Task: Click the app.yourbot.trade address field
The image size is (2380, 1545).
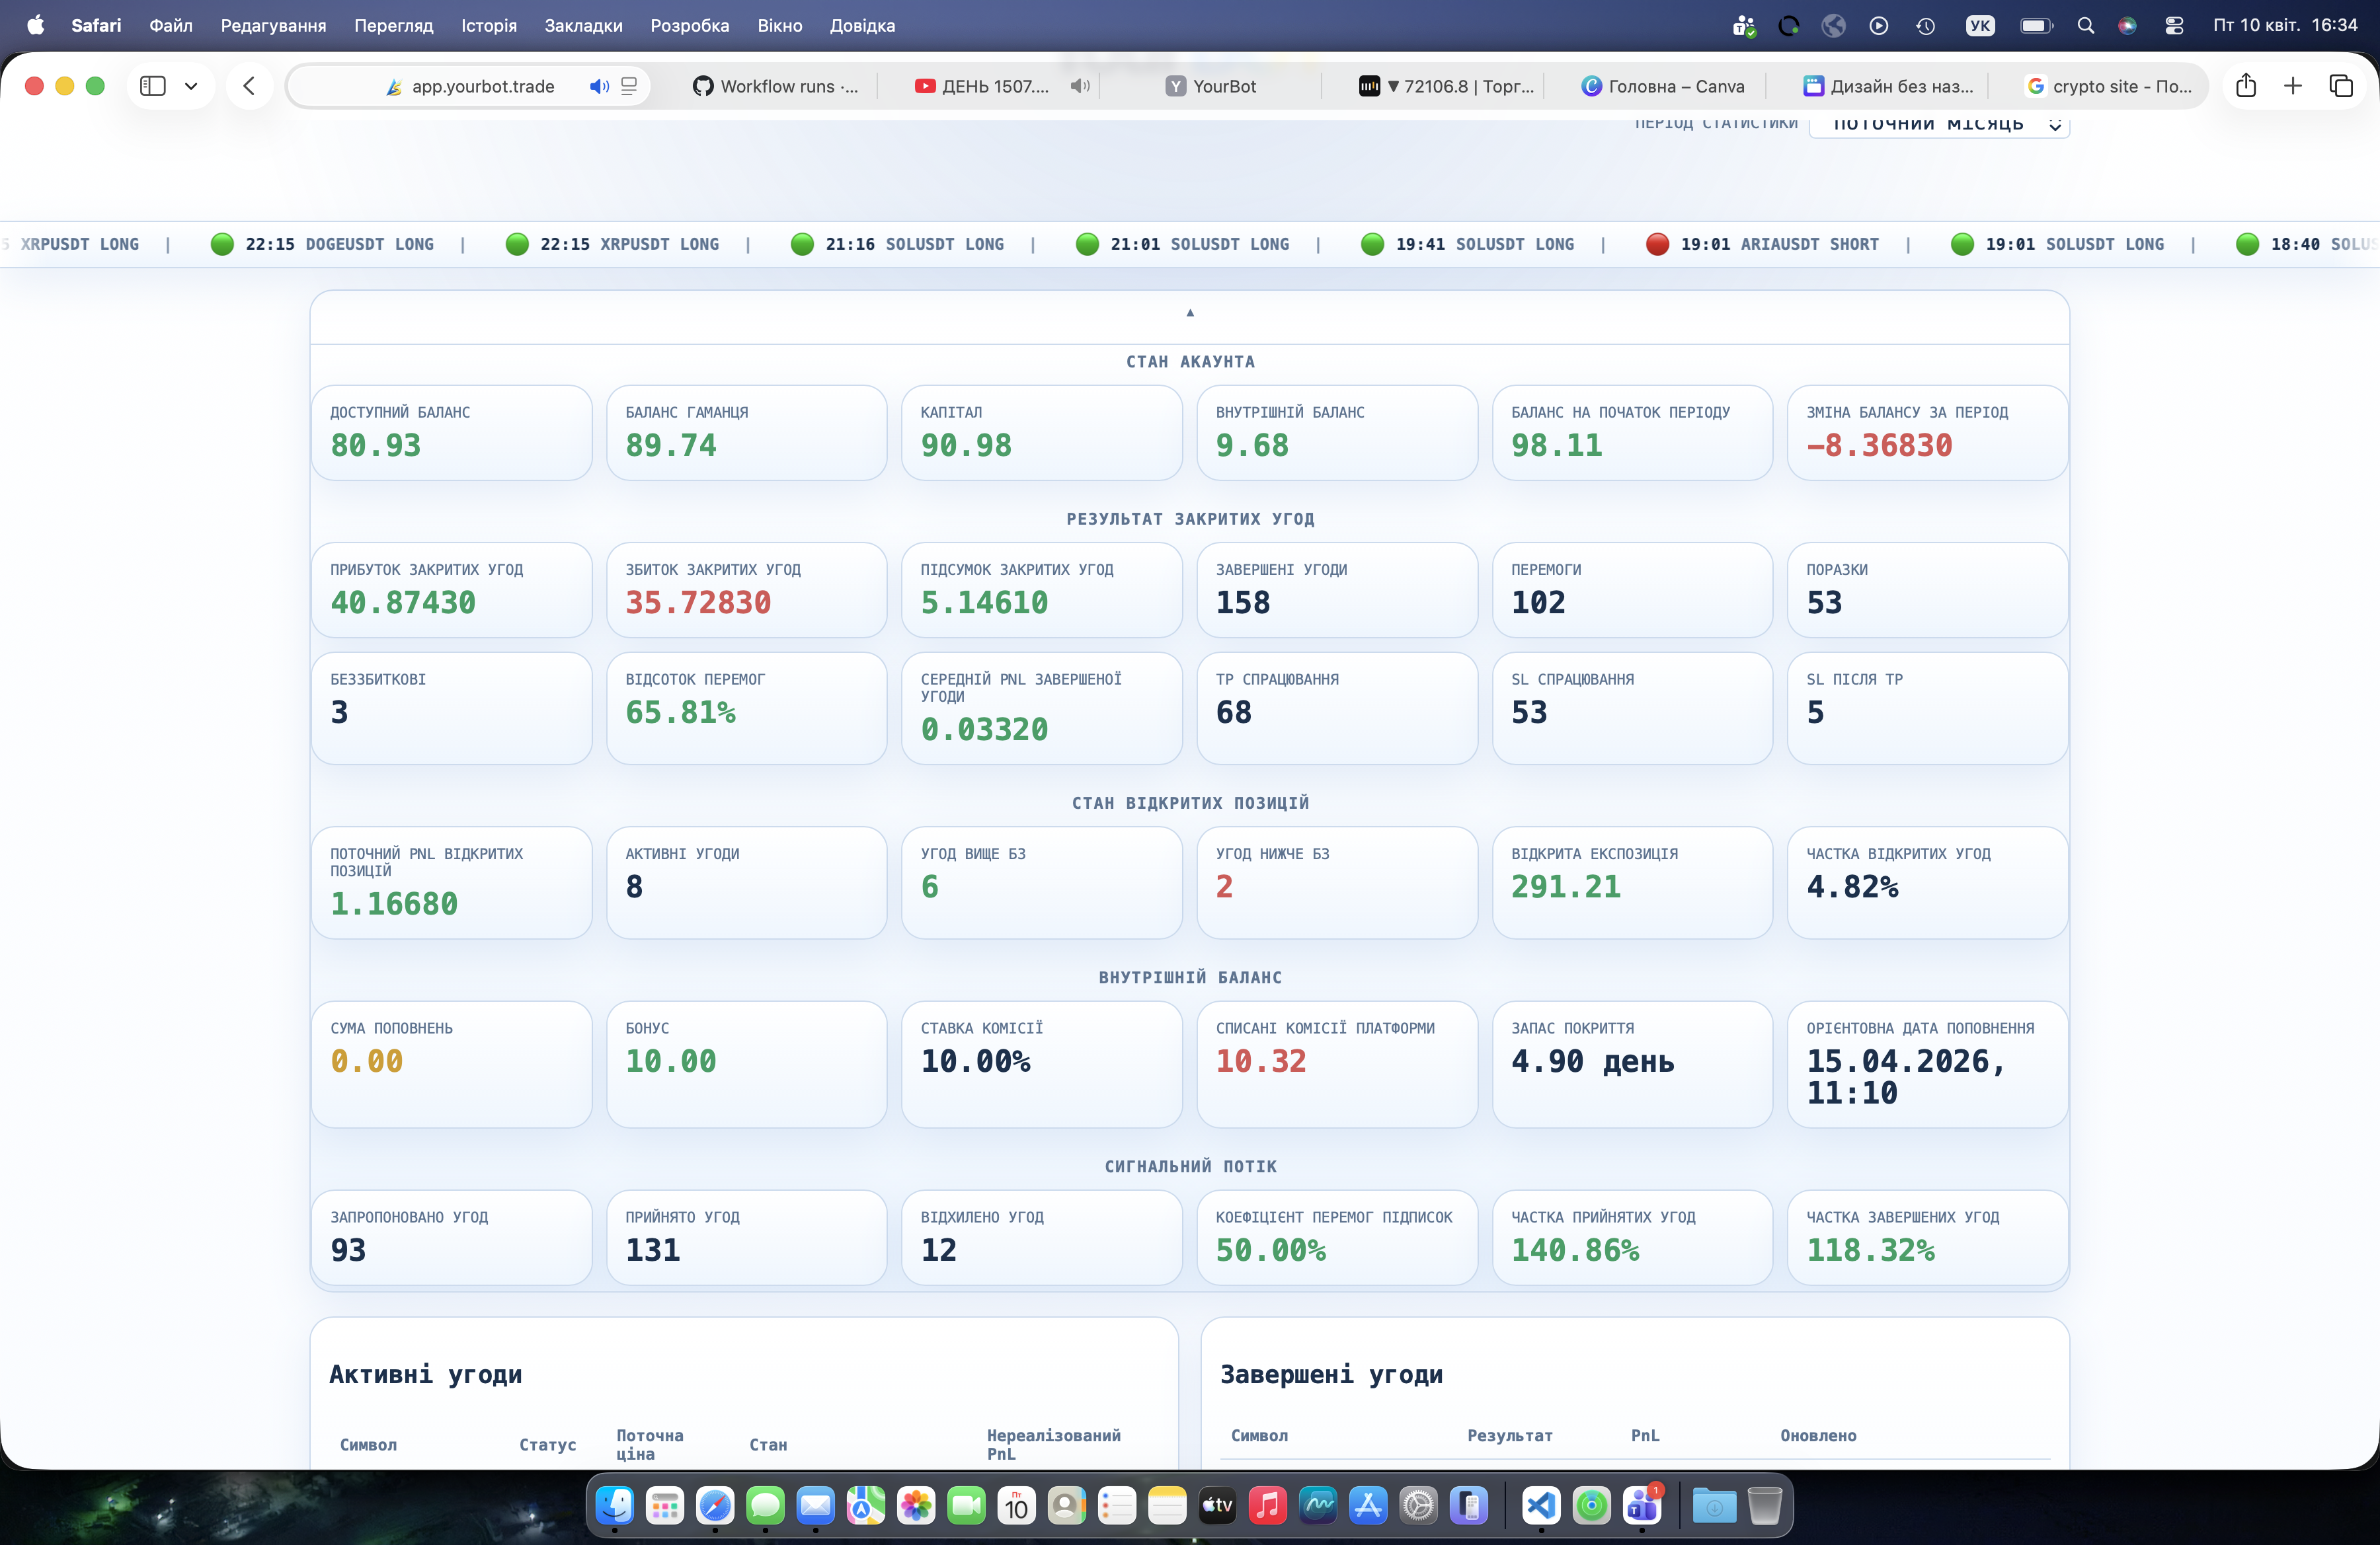Action: [x=469, y=86]
